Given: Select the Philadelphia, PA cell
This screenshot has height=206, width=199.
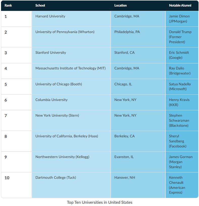Looking at the screenshot, I should click(x=138, y=37).
